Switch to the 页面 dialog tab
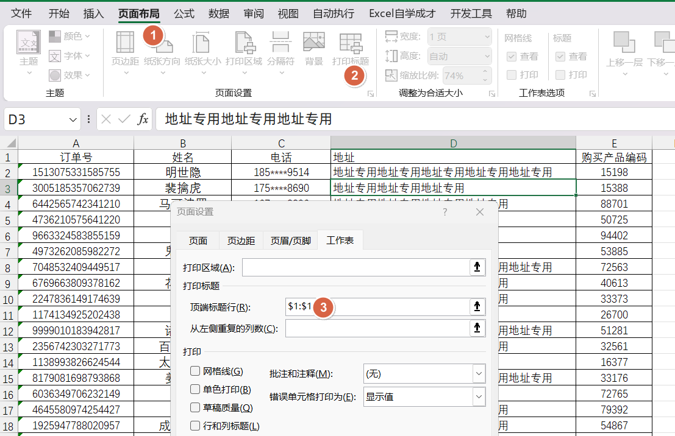The width and height of the screenshot is (675, 436). coord(198,241)
